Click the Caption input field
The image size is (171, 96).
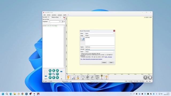pyautogui.click(x=100, y=47)
